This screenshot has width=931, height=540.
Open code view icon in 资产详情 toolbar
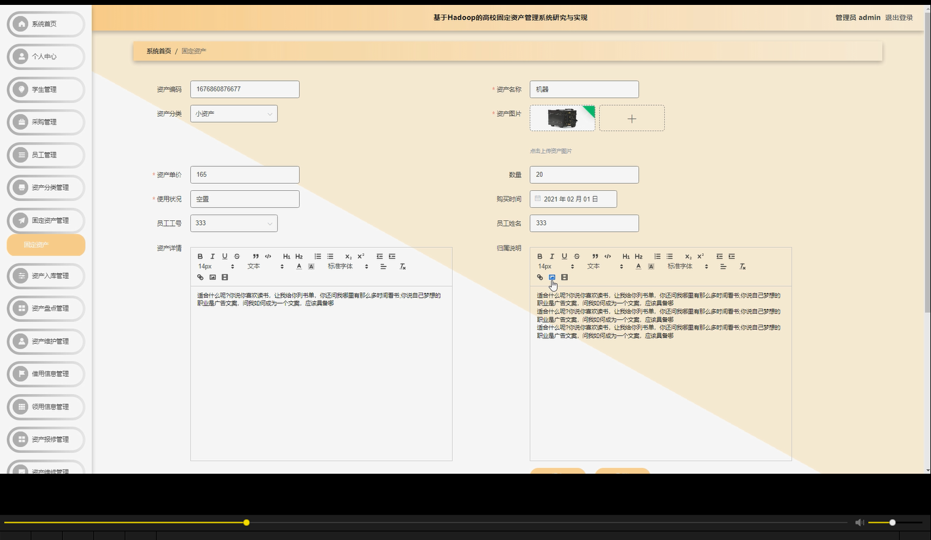point(268,256)
